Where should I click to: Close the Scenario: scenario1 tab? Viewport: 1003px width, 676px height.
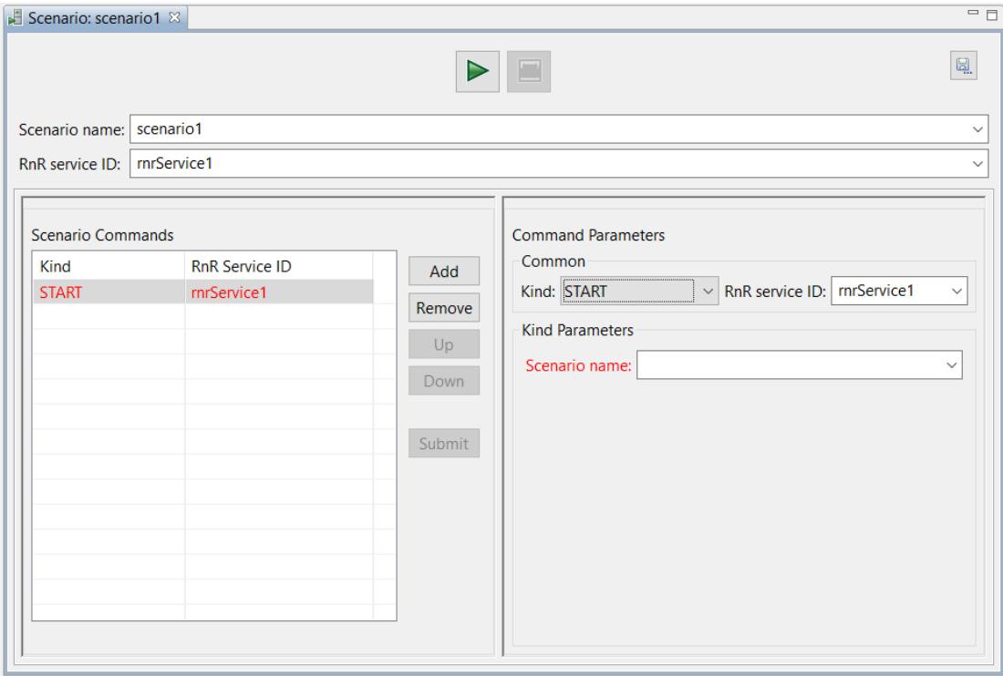point(174,18)
